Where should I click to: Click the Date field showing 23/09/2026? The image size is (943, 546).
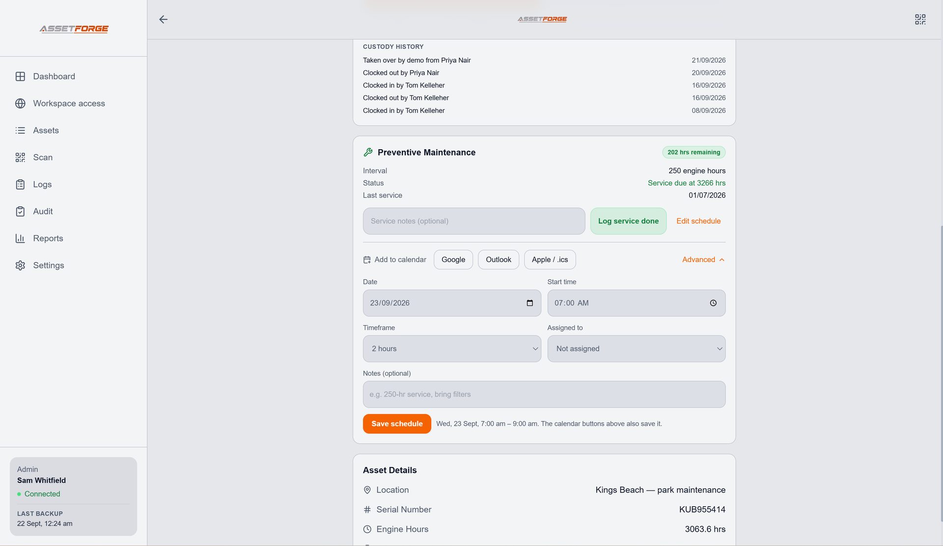(x=452, y=303)
